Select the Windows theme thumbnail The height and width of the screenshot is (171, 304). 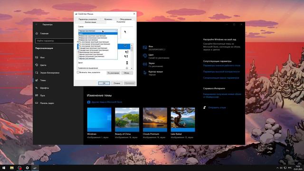point(99,120)
